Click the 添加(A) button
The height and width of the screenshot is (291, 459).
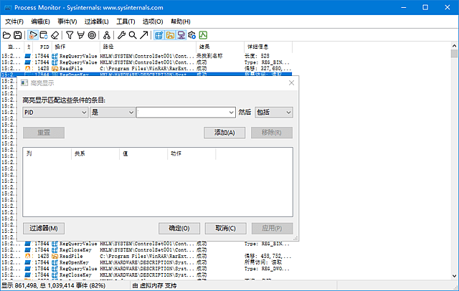224,133
